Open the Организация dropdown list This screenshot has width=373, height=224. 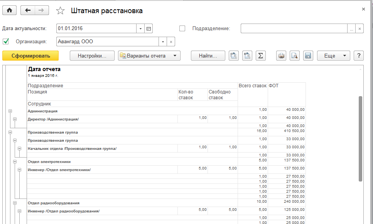[163, 42]
